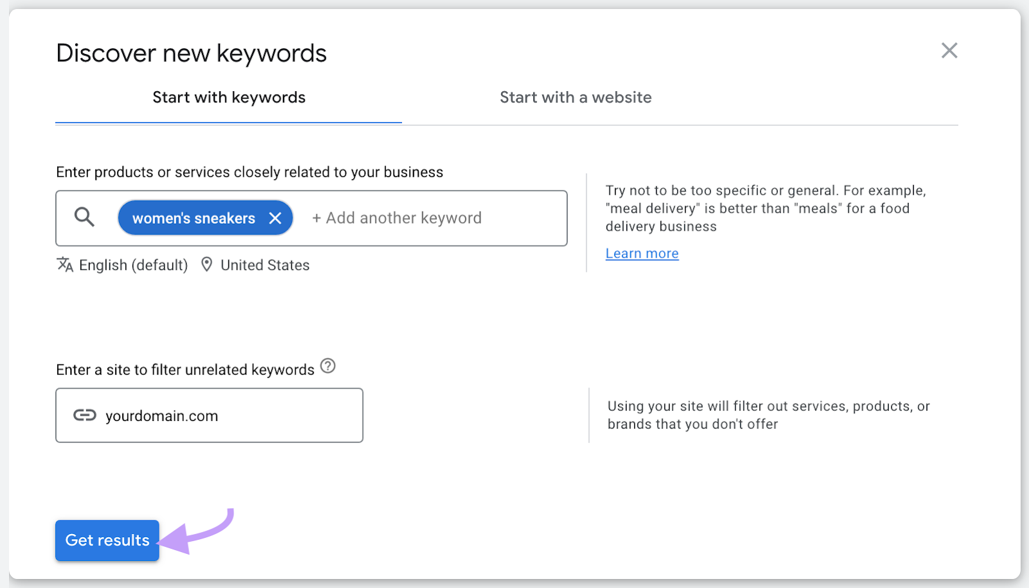Click the search magnifying glass icon
Image resolution: width=1029 pixels, height=588 pixels.
(84, 217)
